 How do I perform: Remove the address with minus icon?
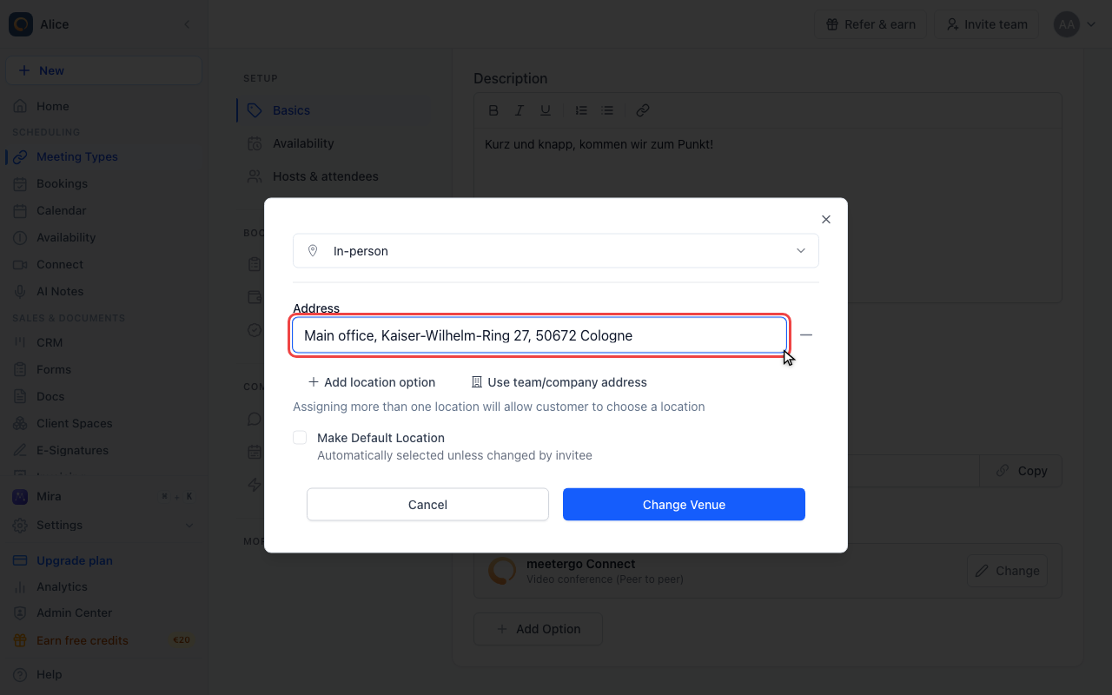(806, 335)
